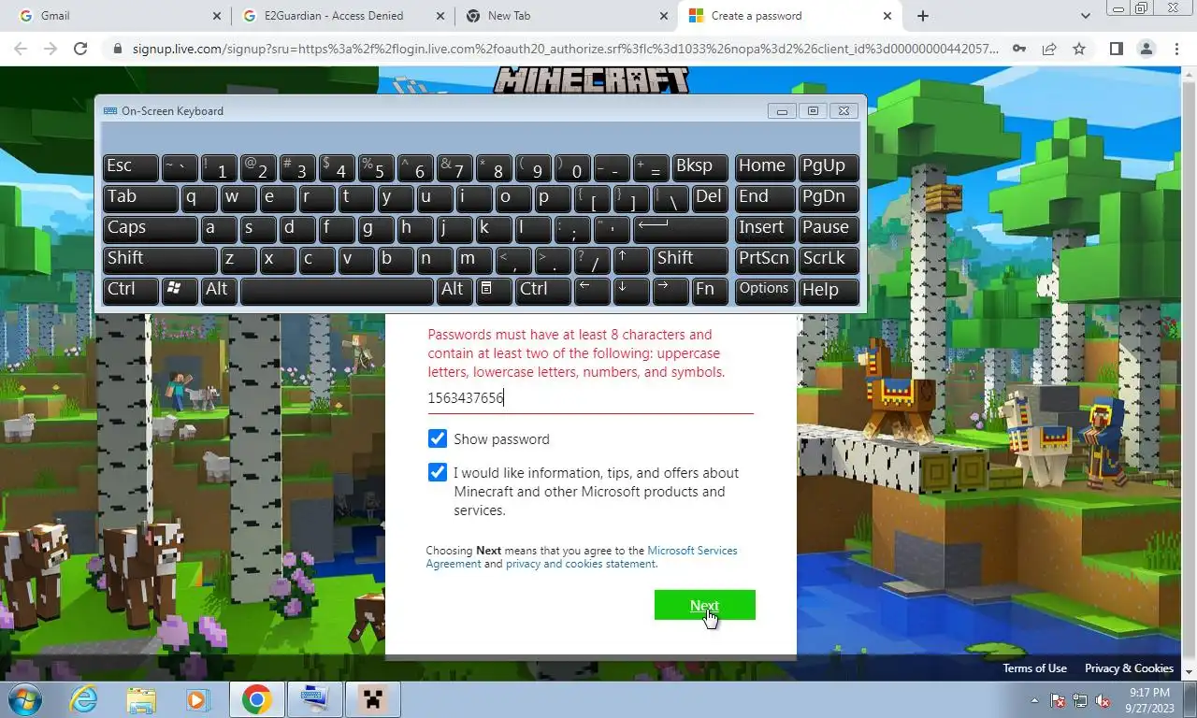
Task: Launch Internet Explorer from the taskbar
Action: tap(84, 699)
